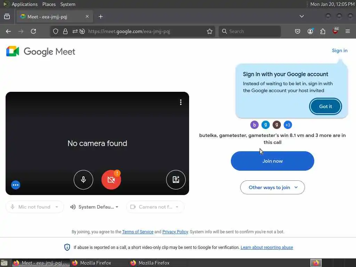
Task: Open the Firefox hamburger menu
Action: [x=348, y=31]
